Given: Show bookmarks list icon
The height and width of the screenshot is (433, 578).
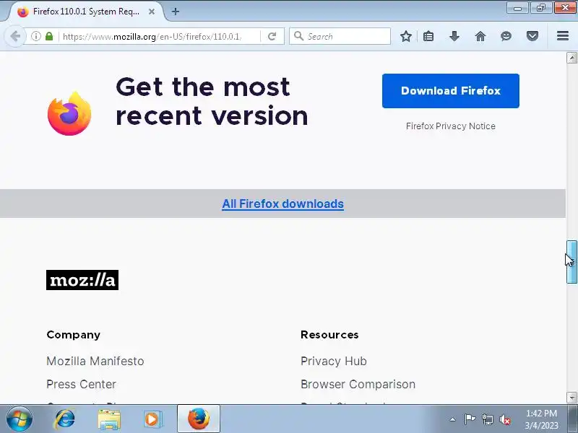Looking at the screenshot, I should pyautogui.click(x=428, y=36).
